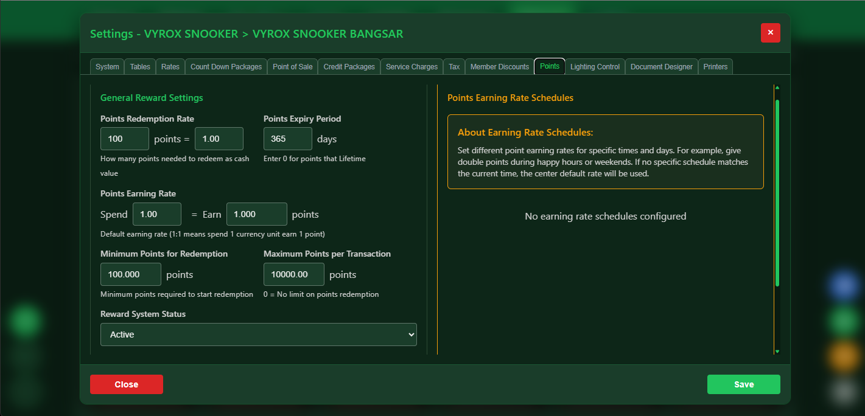Open the Document Designer tab

point(661,66)
